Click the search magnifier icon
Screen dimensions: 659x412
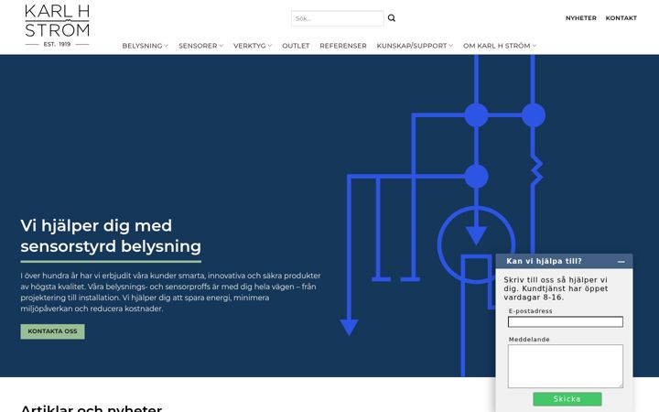[x=392, y=18]
